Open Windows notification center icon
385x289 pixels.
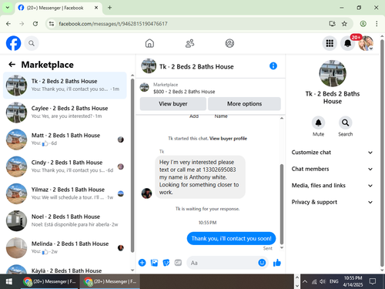click(x=373, y=281)
